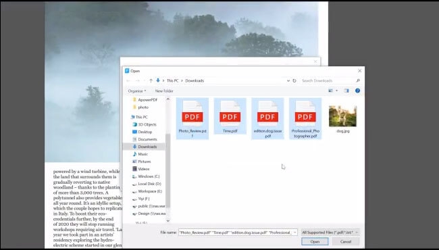Create a New folder
The height and width of the screenshot is (250, 439).
164,91
